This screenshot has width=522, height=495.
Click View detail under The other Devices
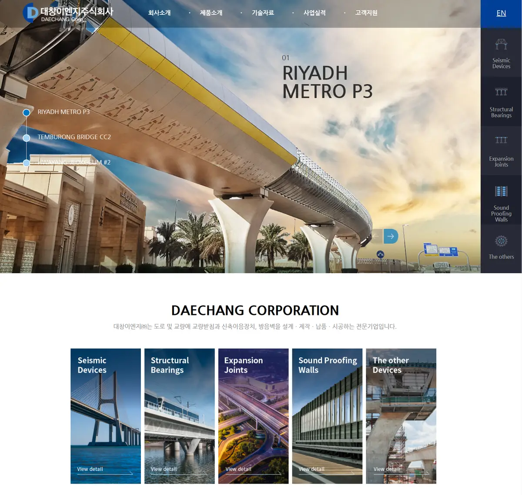pos(387,469)
